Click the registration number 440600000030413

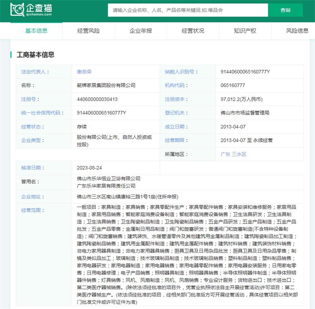click(97, 99)
